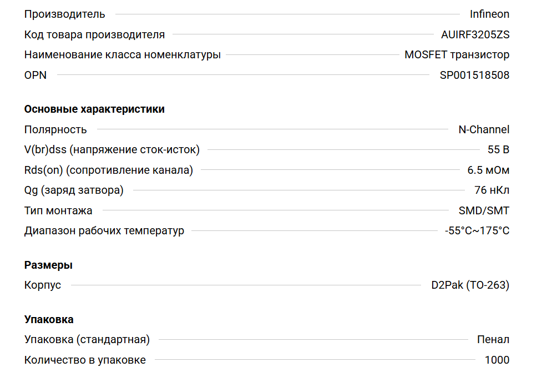Screen dimensions: 557x372
Task: Select the OPN code SP001518508
Action: [x=474, y=75]
